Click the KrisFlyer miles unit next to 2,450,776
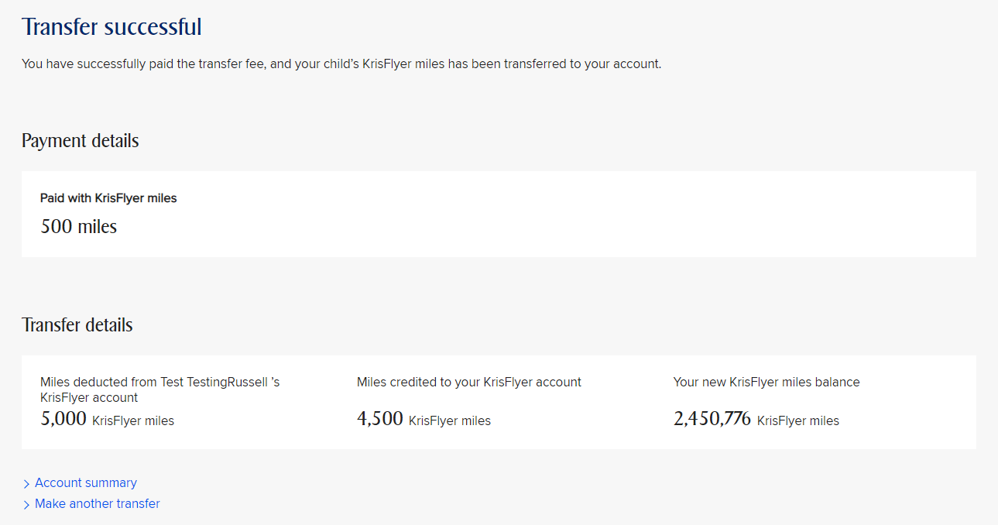 pos(797,421)
